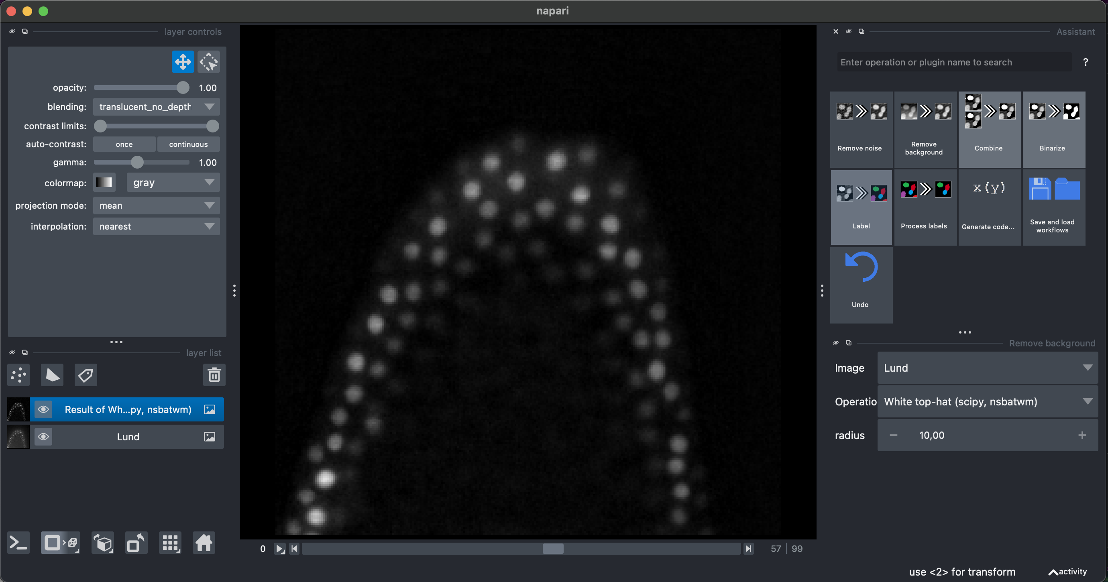
Task: Open the colormap gray dropdown
Action: 173,183
